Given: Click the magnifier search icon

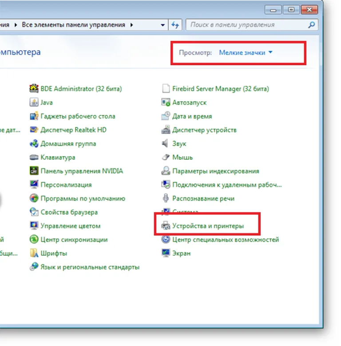Looking at the screenshot, I should pyautogui.click(x=311, y=25).
